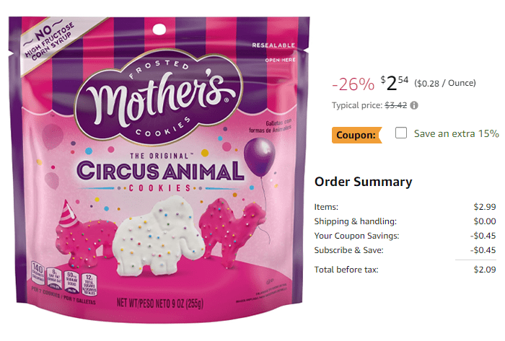Screen dimensions: 505x341
Task: Click the orange Coupon badge
Action: [x=356, y=134]
